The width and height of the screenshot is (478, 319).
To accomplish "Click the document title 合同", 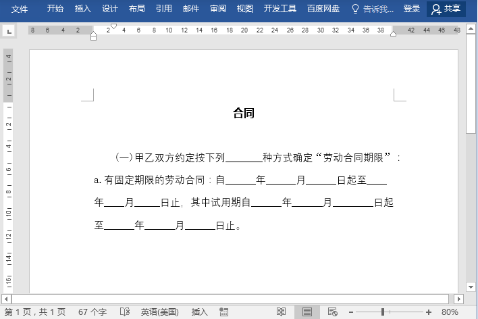I will pyautogui.click(x=244, y=113).
